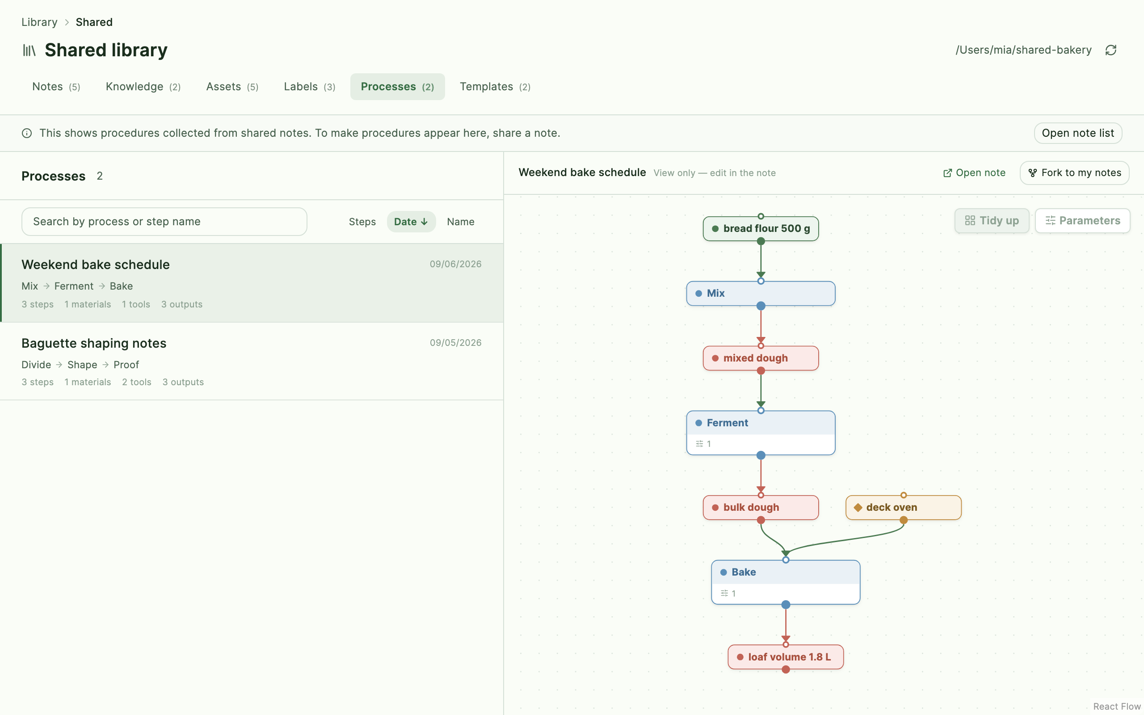The image size is (1144, 715).
Task: Open the note for Weekend bake schedule
Action: (x=974, y=173)
